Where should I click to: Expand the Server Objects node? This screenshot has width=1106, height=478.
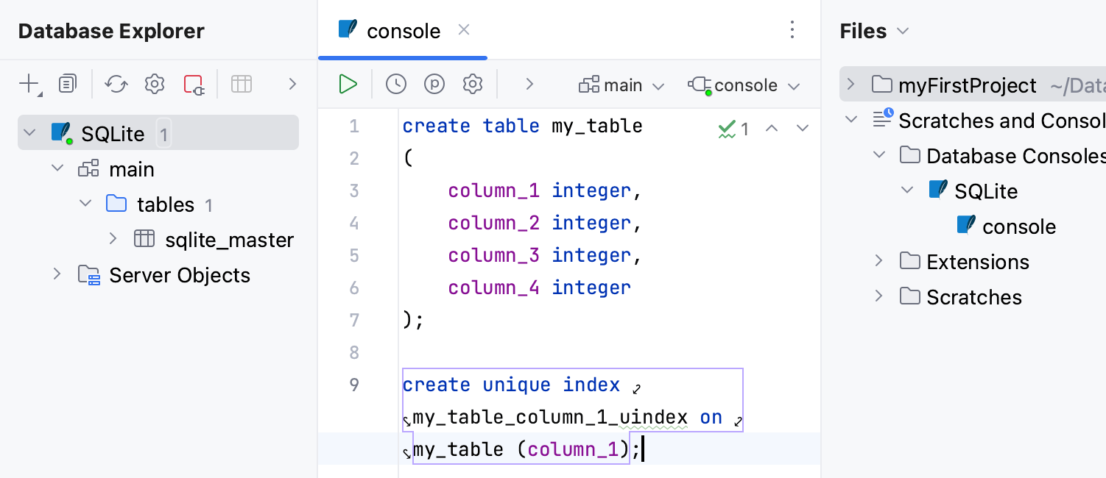(57, 274)
